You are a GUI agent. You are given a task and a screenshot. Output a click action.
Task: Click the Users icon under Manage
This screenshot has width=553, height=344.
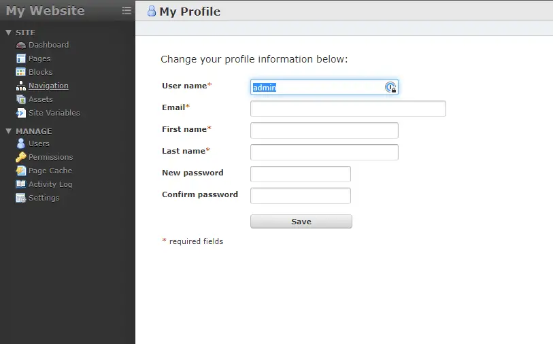point(21,143)
